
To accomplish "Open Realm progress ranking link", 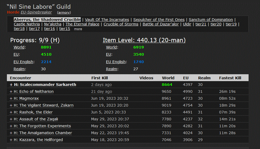I will click(19, 69).
